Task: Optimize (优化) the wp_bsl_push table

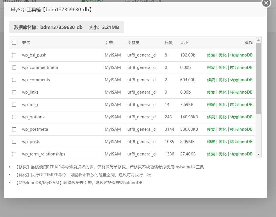Action: 222,55
